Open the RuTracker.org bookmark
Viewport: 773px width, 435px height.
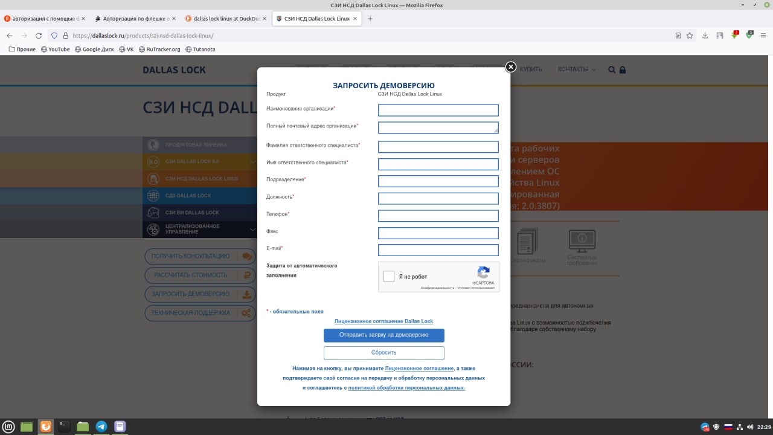[159, 50]
